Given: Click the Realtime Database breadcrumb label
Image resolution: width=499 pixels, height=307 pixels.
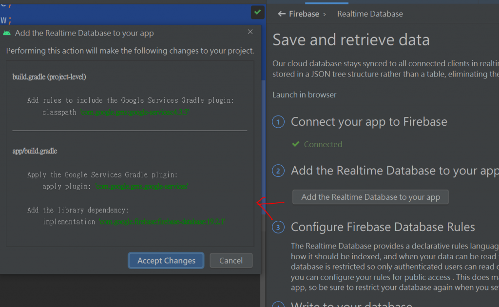Looking at the screenshot, I should click(370, 14).
